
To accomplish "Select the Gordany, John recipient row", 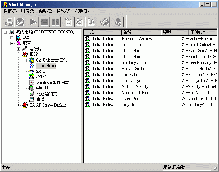I will [150, 63].
